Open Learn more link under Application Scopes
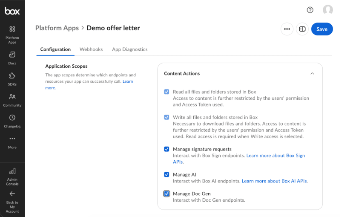 128,81
